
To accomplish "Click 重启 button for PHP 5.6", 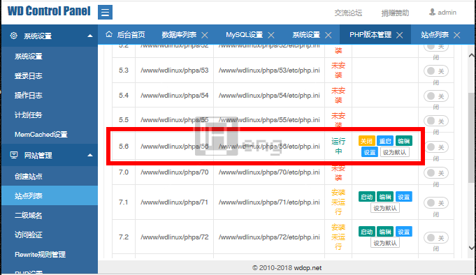I will 385,141.
